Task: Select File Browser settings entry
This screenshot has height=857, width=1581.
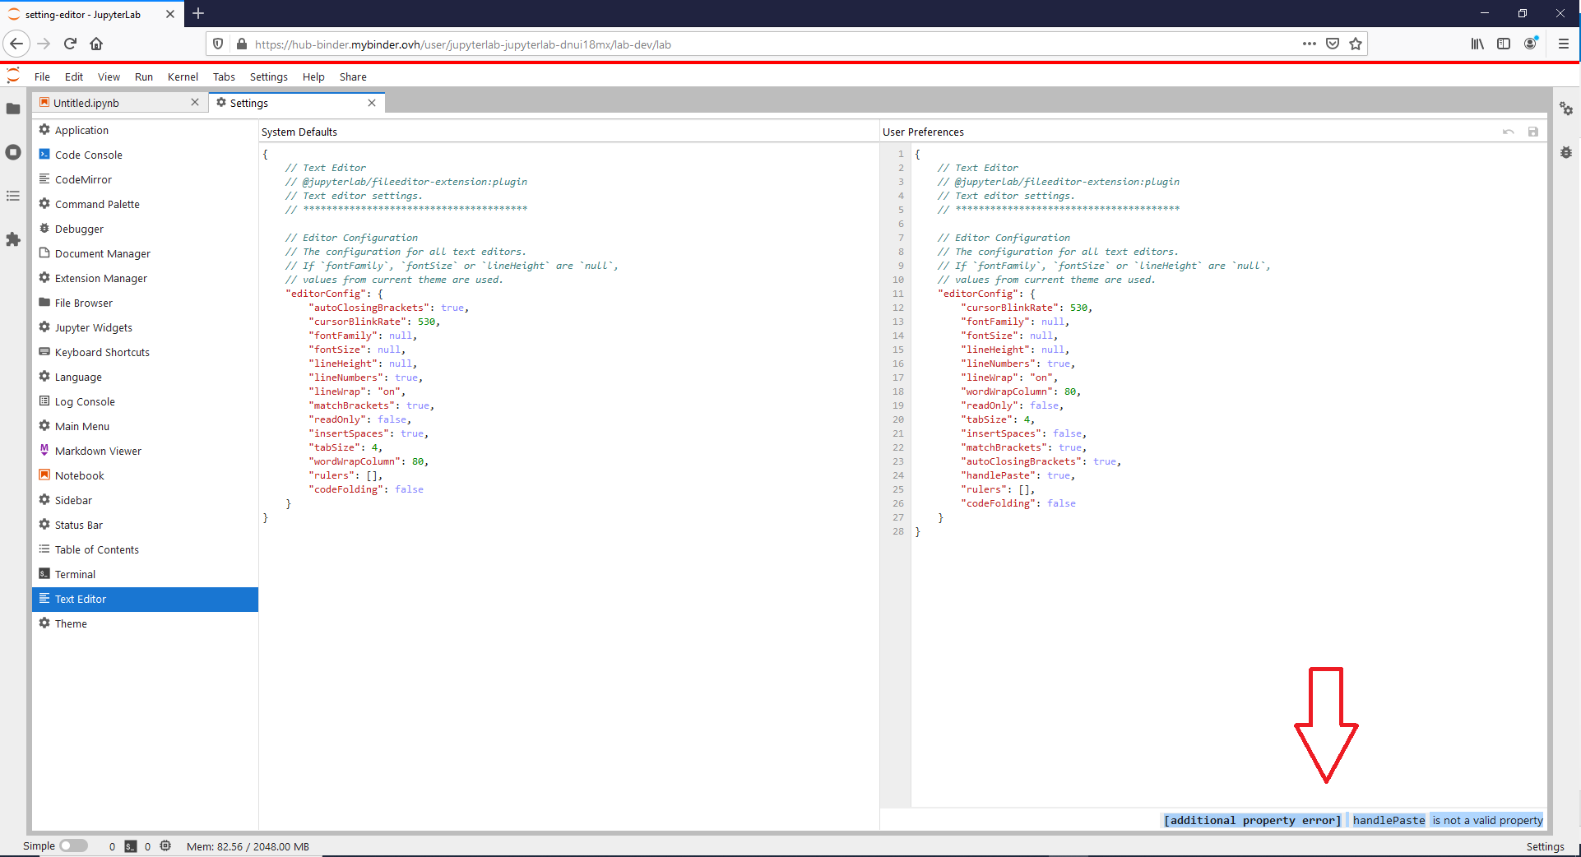Action: pos(145,303)
